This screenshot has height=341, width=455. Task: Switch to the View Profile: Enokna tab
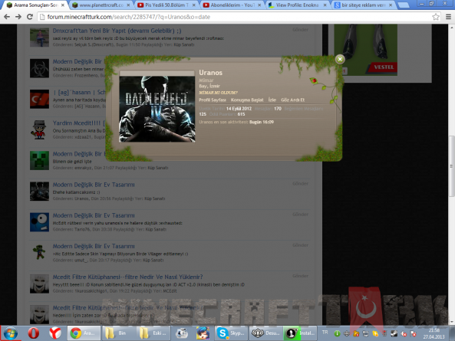(x=298, y=5)
